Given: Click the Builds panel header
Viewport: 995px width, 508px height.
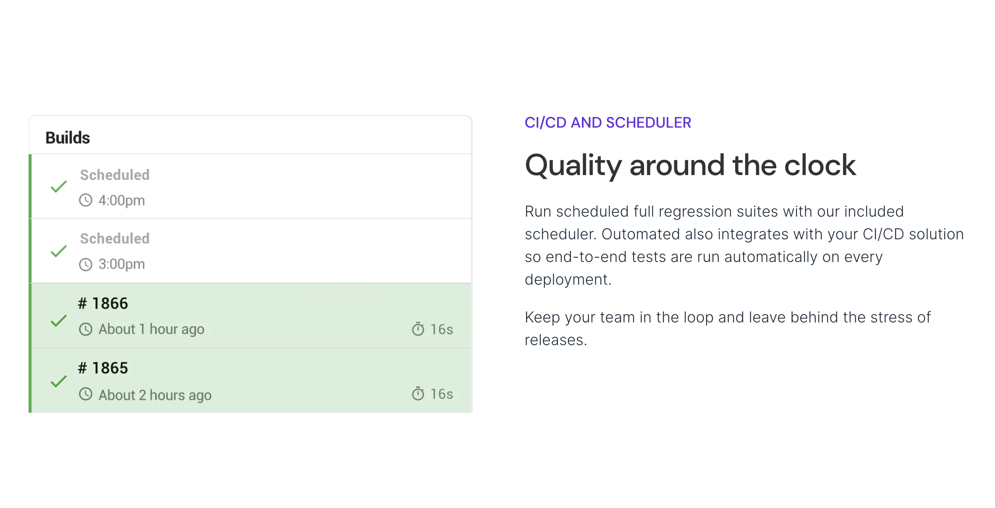Looking at the screenshot, I should click(68, 138).
